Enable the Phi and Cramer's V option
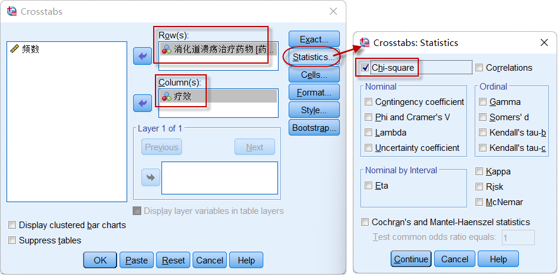This screenshot has width=559, height=277. pyautogui.click(x=368, y=117)
